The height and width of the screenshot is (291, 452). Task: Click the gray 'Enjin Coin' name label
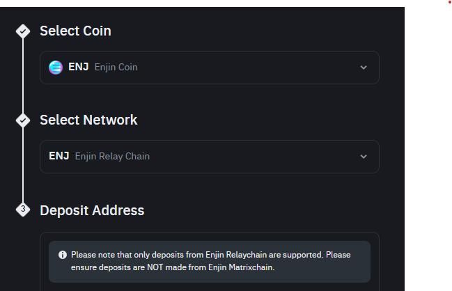coord(116,68)
